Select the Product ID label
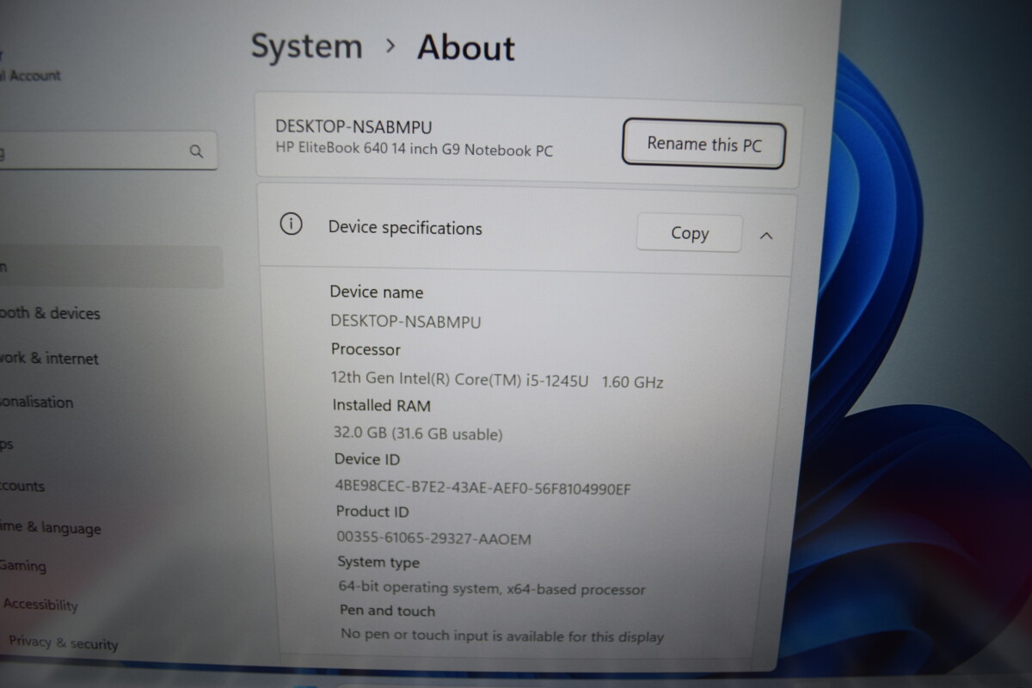Viewport: 1032px width, 688px height. (372, 511)
